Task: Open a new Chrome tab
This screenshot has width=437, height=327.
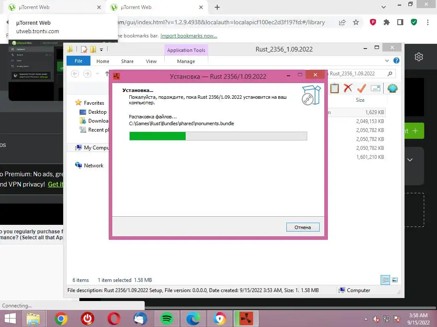Action: 217,7
